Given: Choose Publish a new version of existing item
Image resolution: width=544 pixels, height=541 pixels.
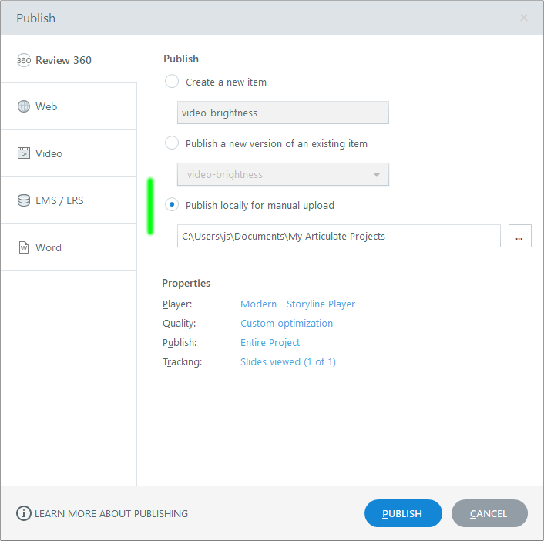Looking at the screenshot, I should [172, 143].
